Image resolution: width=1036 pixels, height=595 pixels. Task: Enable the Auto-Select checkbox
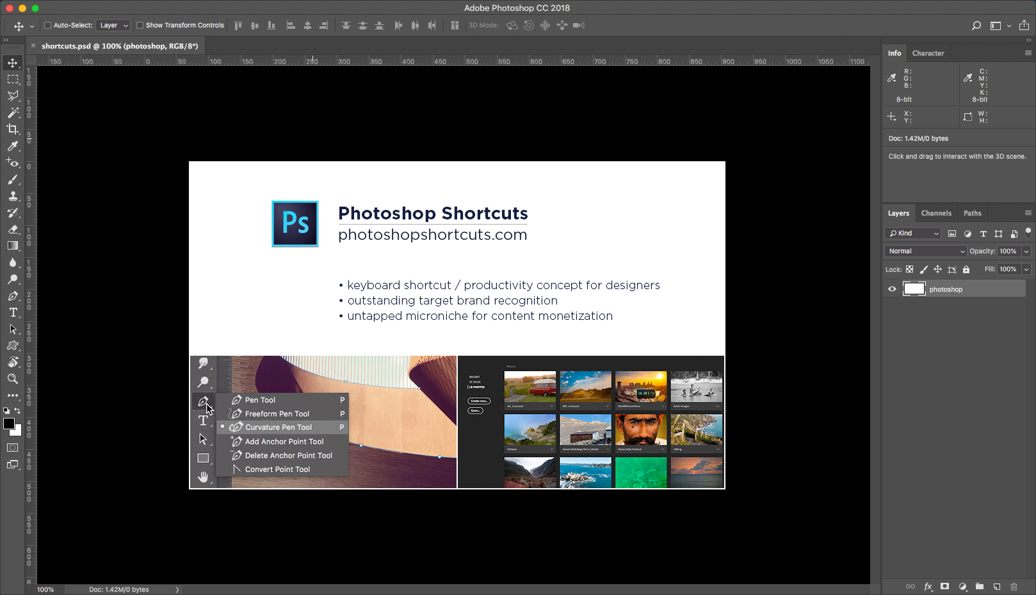click(47, 25)
